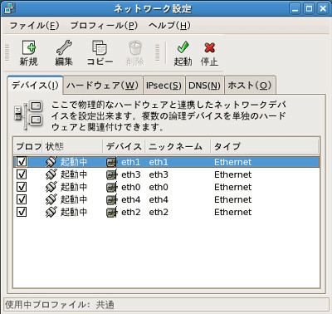Click the plug status icon in eth3 row
Image resolution: width=332 pixels, height=314 pixels.
pos(51,174)
